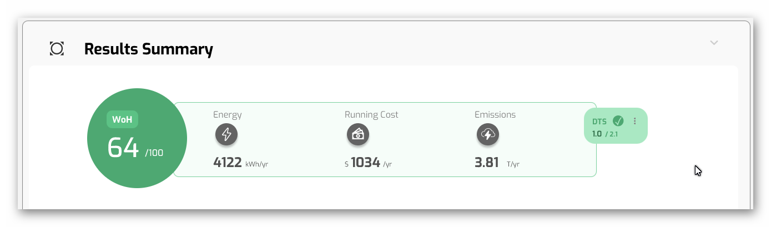This screenshot has height=227, width=771.
Task: Click the Results Summary section icon
Action: click(x=57, y=49)
